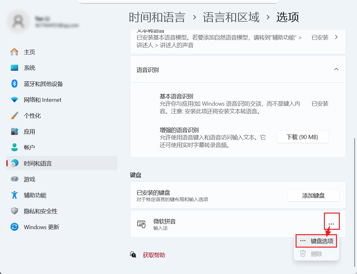The image size is (357, 274).
Task: Click the 微软拼音 keyboard row
Action: click(x=238, y=224)
